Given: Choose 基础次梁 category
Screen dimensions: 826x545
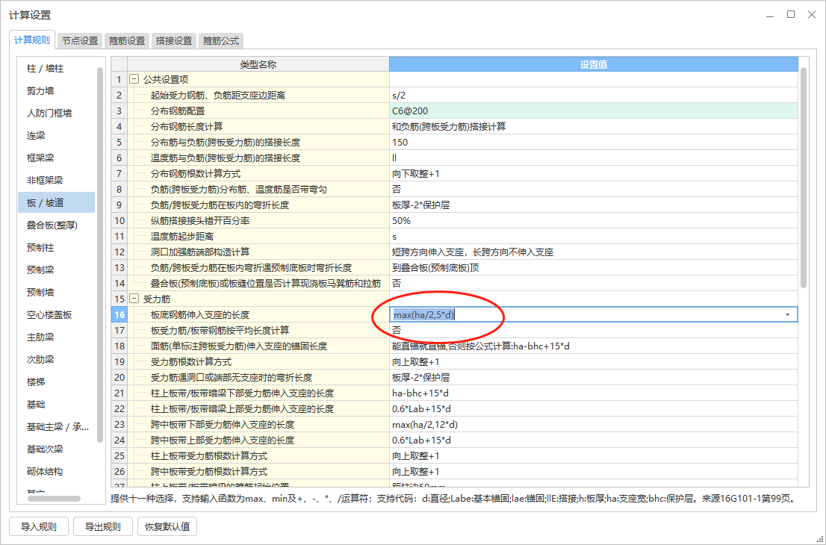Looking at the screenshot, I should tap(56, 449).
